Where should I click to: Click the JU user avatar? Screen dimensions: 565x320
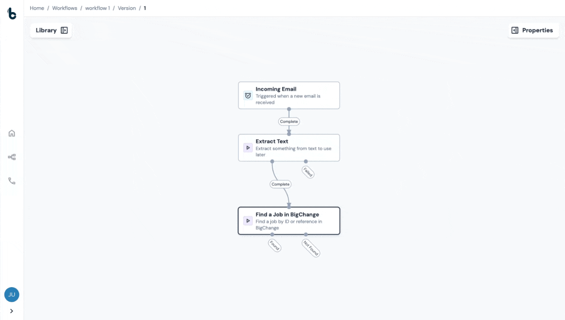(12, 295)
